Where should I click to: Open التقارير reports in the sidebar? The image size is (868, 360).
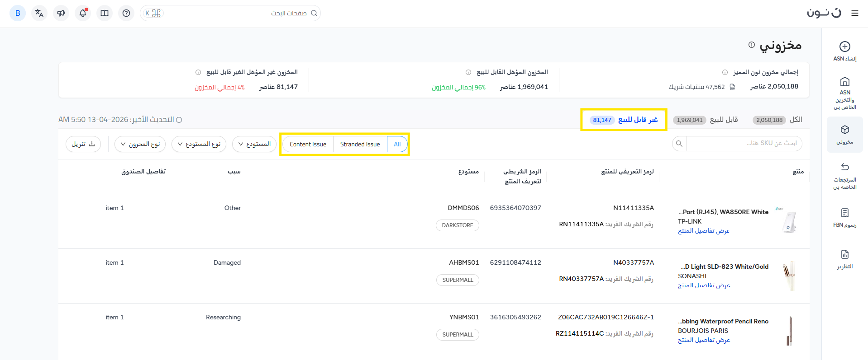844,259
